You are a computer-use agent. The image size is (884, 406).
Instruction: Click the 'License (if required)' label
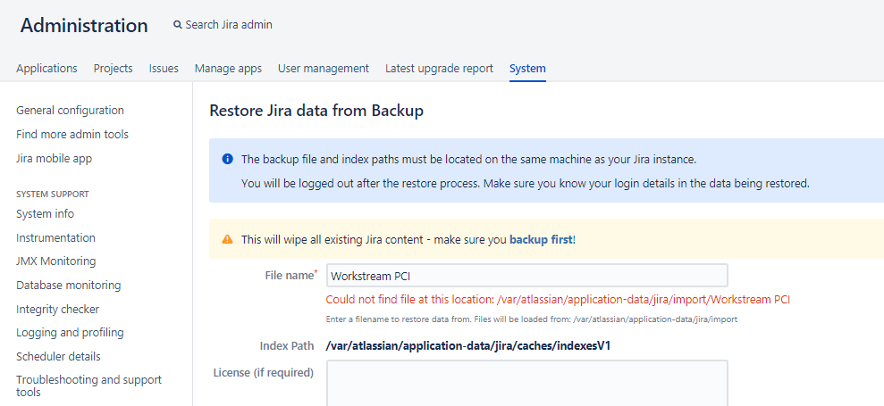(x=264, y=372)
